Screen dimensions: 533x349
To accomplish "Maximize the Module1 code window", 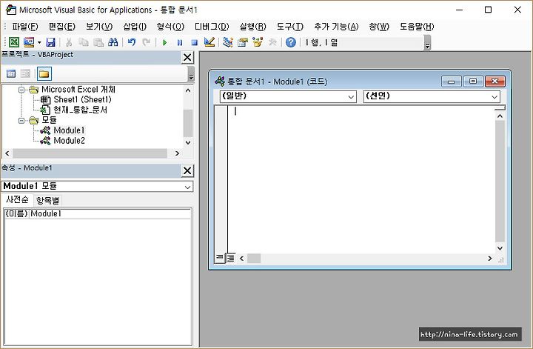I will click(473, 82).
